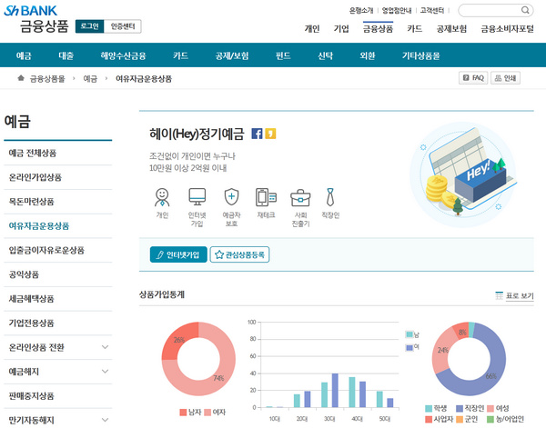The width and height of the screenshot is (546, 428).
Task: Click the 학생 legend color swatch
Action: (429, 408)
